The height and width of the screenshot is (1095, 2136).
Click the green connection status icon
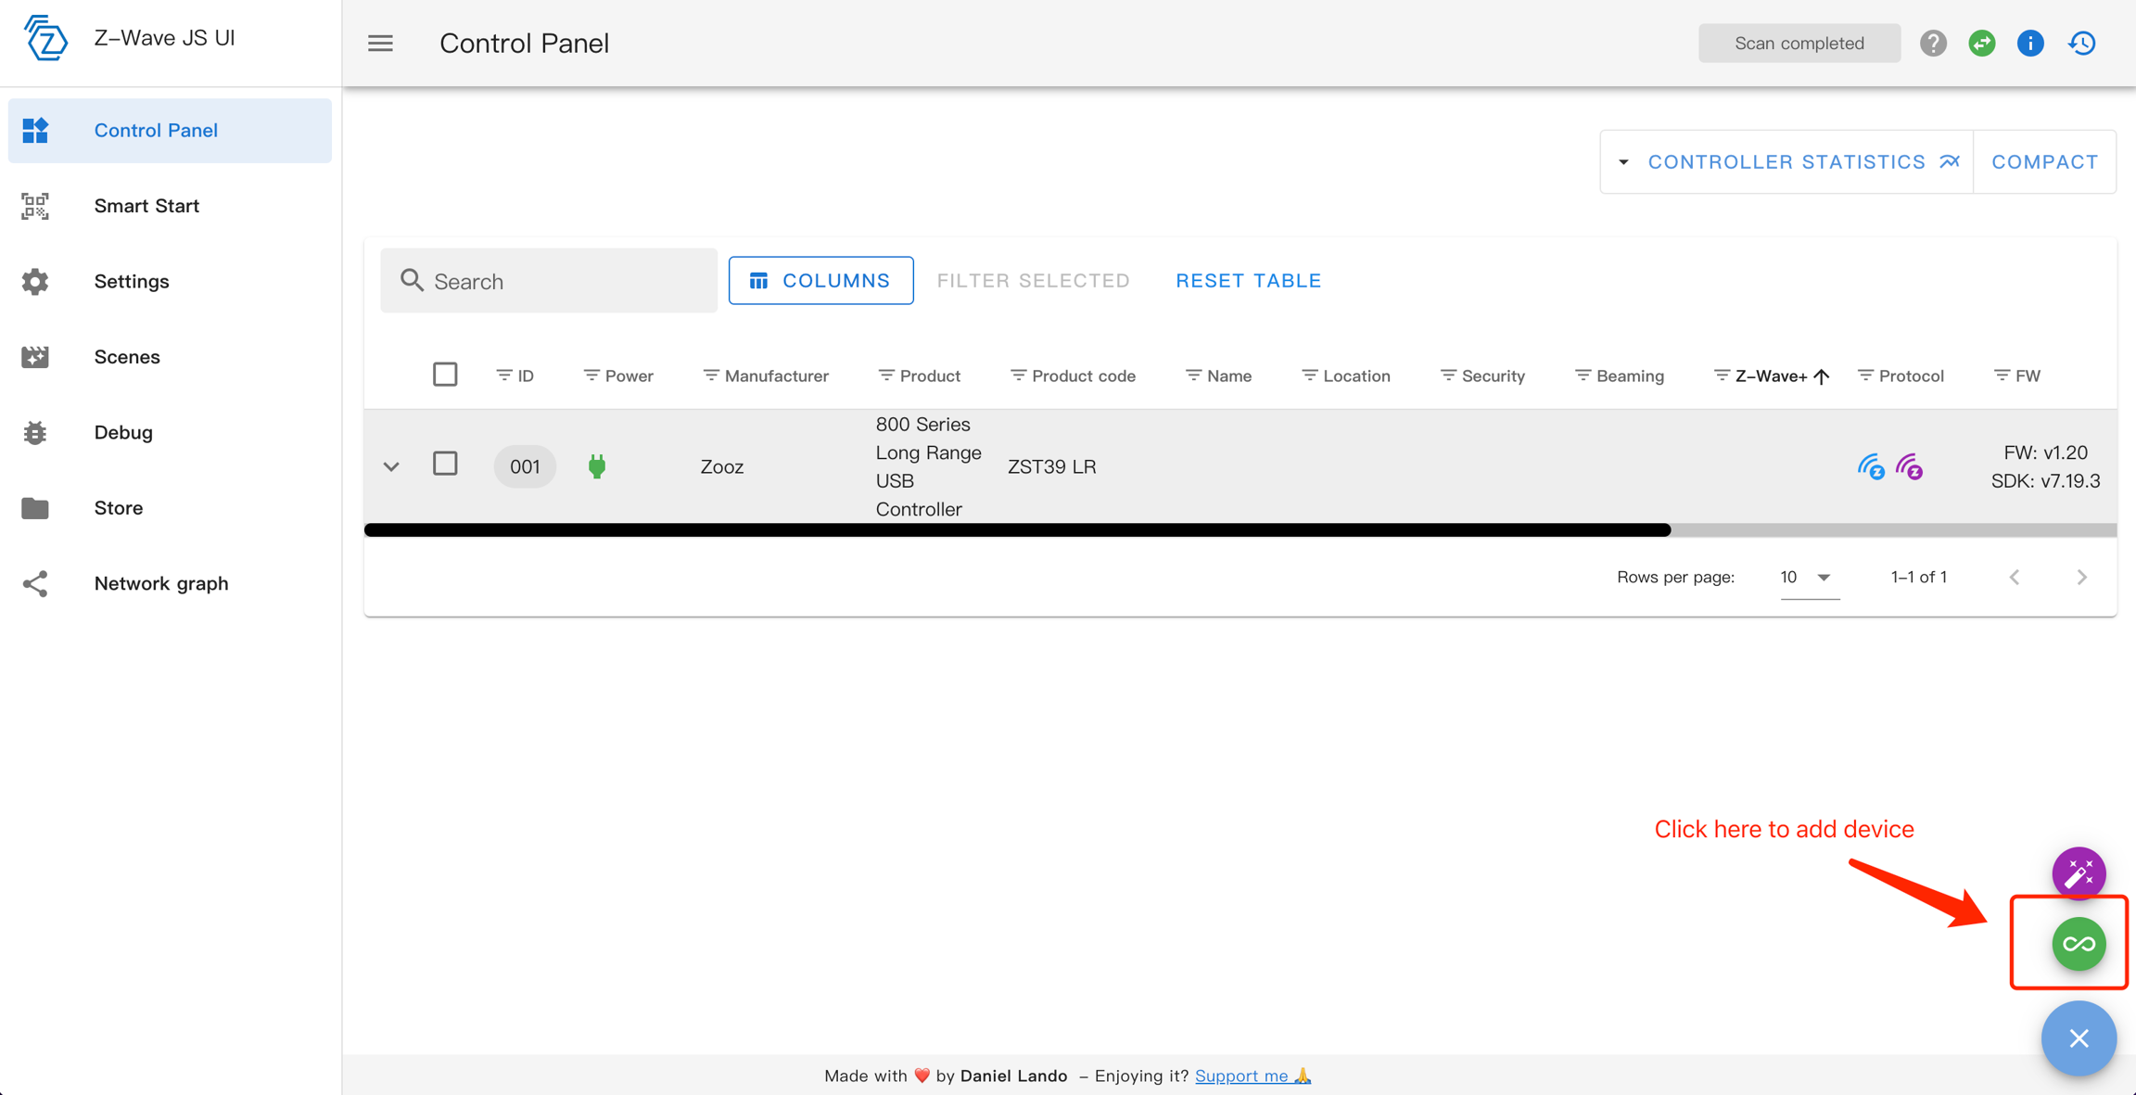[1982, 44]
